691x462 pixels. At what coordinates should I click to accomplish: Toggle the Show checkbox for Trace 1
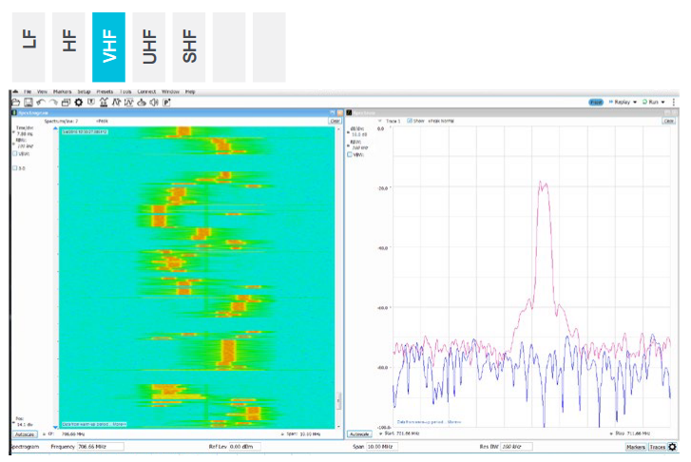[409, 122]
